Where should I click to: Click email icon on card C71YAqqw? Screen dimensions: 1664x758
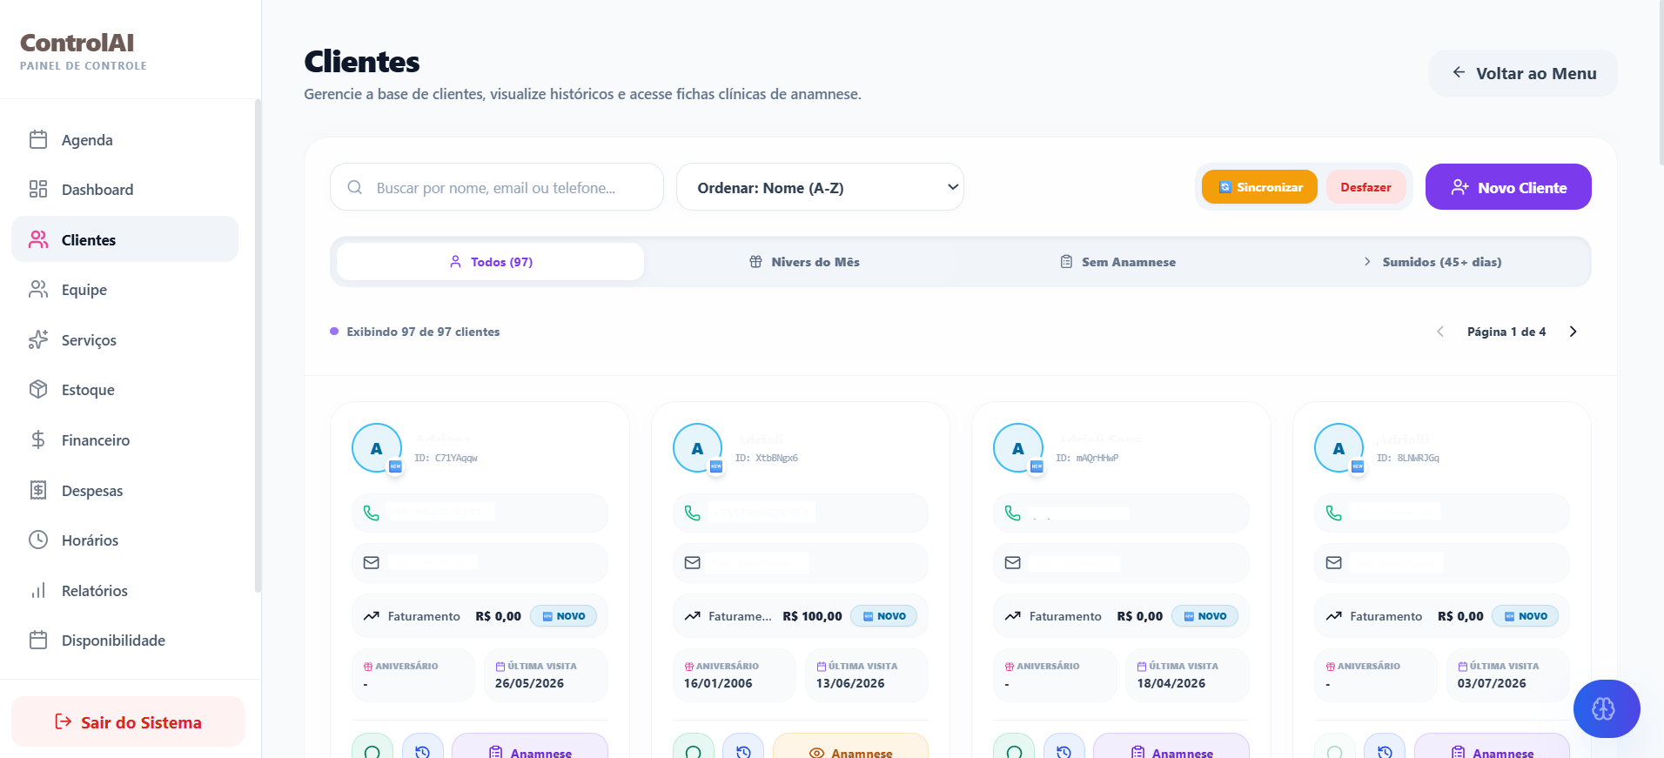click(x=372, y=563)
